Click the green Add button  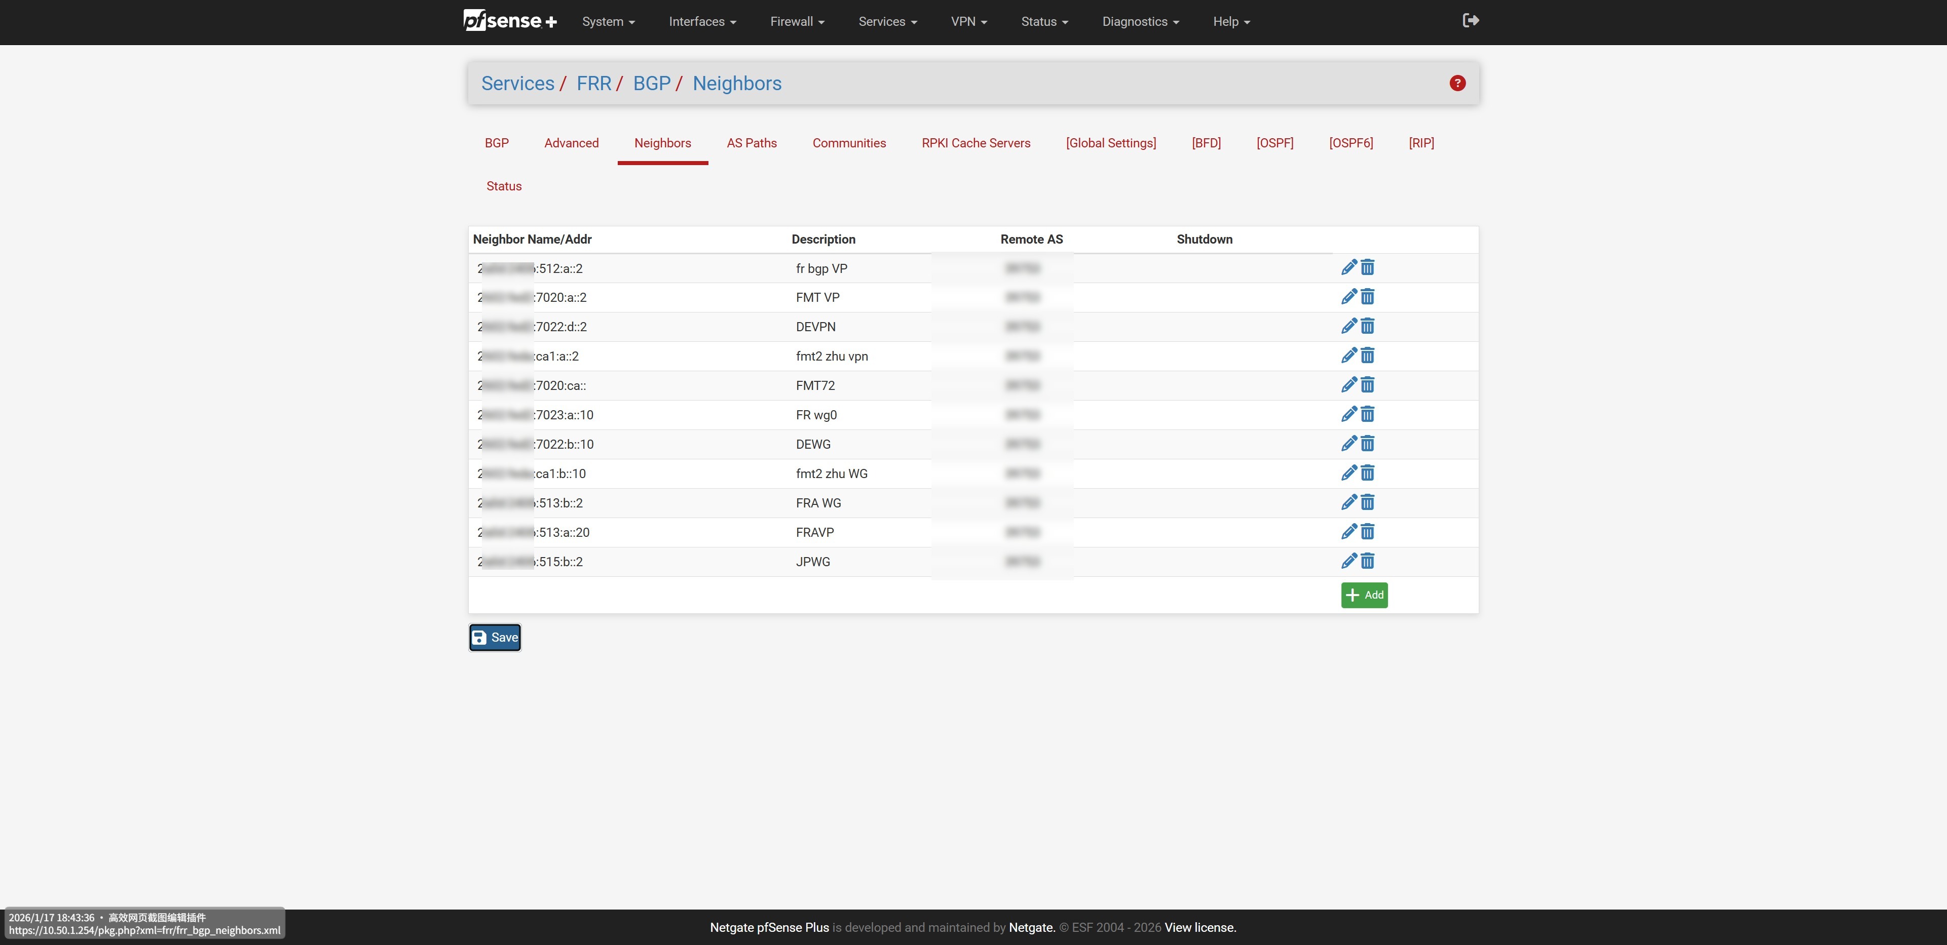[1364, 595]
